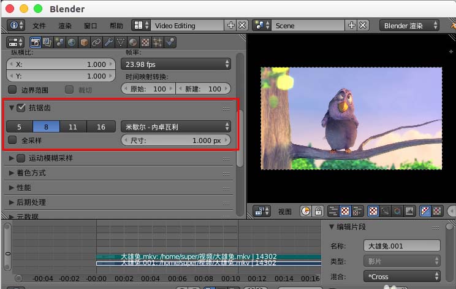Select Sequencer and Preview combined view
Image resolution: width=456 pixels, height=289 pixels.
point(357,211)
